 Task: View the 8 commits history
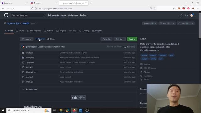129,47
